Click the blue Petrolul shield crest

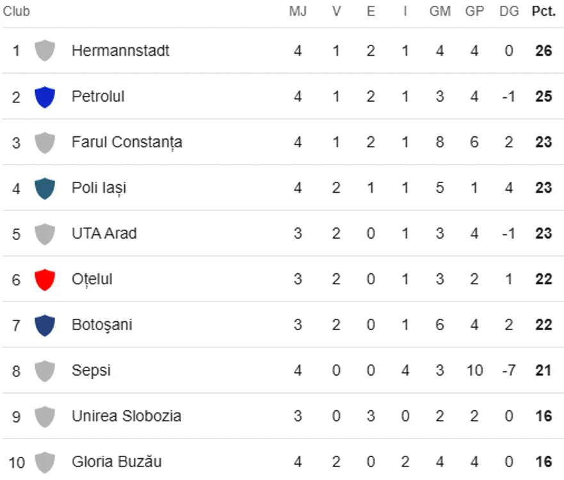pos(45,97)
